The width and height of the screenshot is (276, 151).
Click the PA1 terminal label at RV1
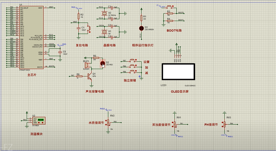coord(182,123)
